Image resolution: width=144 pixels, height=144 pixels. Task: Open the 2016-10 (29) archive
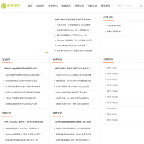(112, 91)
